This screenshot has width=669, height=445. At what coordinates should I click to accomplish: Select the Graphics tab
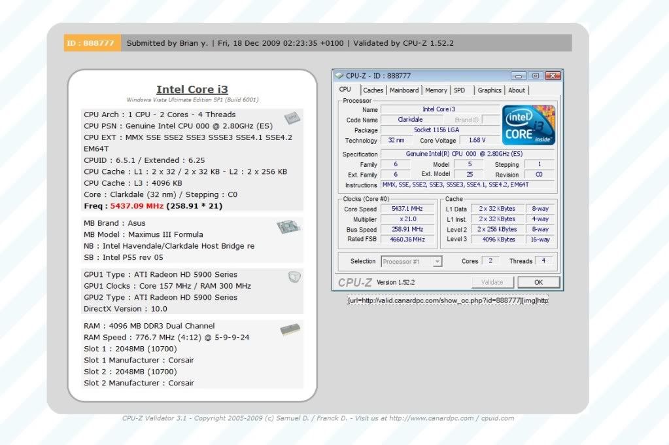489,90
